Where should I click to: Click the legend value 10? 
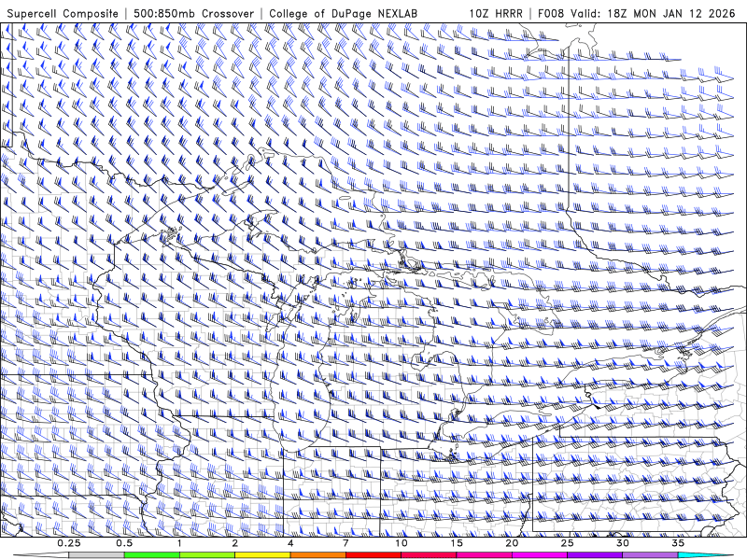[402, 543]
